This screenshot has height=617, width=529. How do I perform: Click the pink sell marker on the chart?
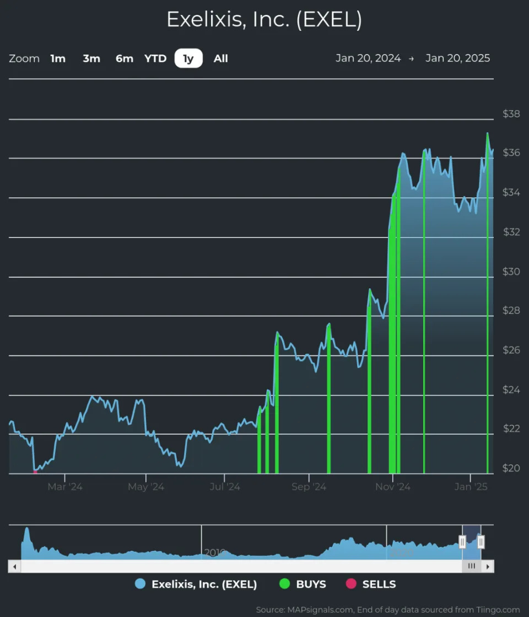click(x=35, y=472)
